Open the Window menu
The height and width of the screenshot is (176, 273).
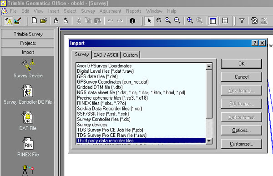(154, 11)
